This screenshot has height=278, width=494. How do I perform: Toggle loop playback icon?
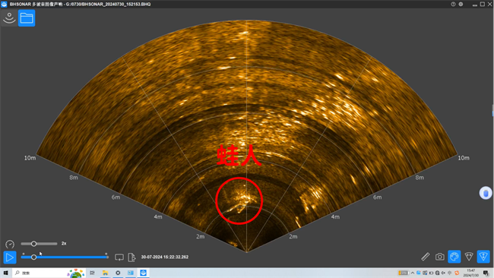119,257
